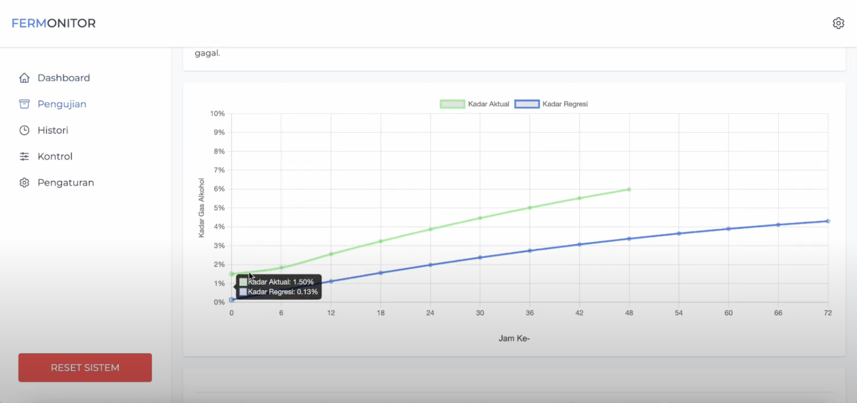Click the Dashboard home icon
The image size is (857, 403).
point(24,78)
